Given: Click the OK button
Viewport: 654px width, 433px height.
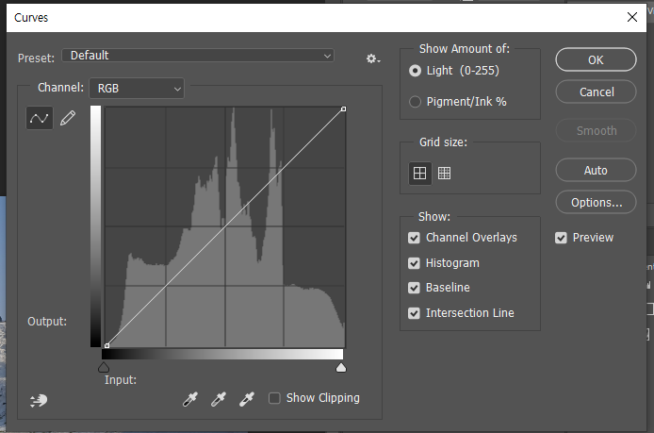Looking at the screenshot, I should [x=596, y=59].
